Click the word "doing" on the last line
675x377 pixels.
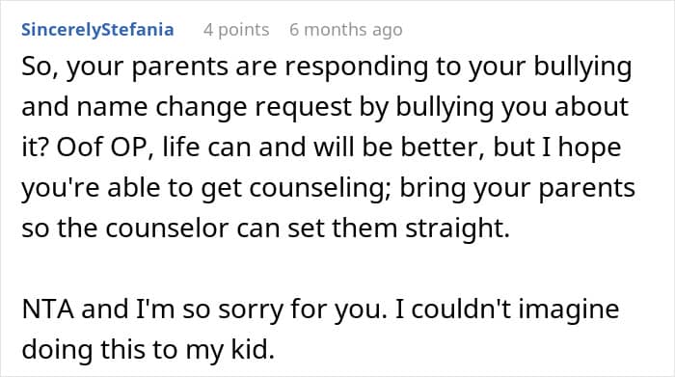[57, 350]
